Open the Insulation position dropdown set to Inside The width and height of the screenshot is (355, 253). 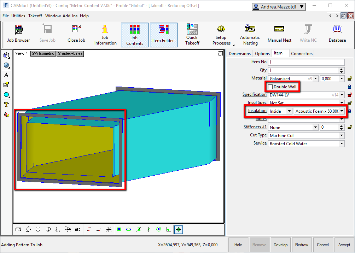pyautogui.click(x=289, y=111)
